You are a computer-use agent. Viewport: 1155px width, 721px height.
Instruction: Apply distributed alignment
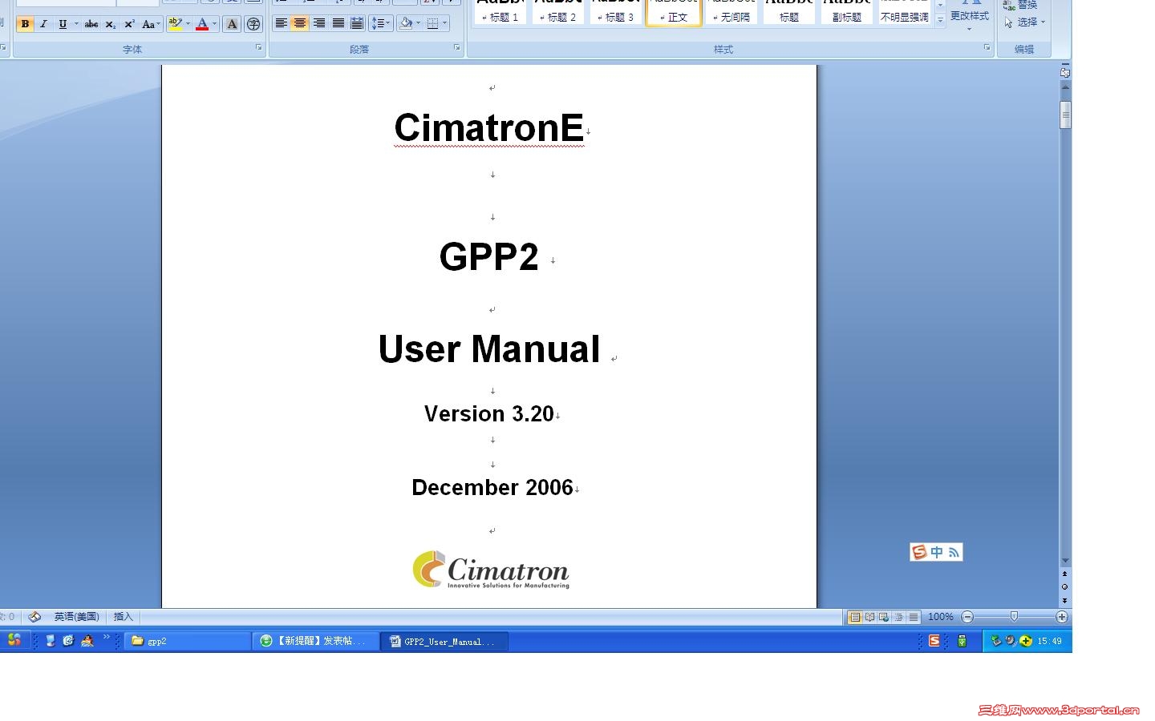tap(357, 23)
